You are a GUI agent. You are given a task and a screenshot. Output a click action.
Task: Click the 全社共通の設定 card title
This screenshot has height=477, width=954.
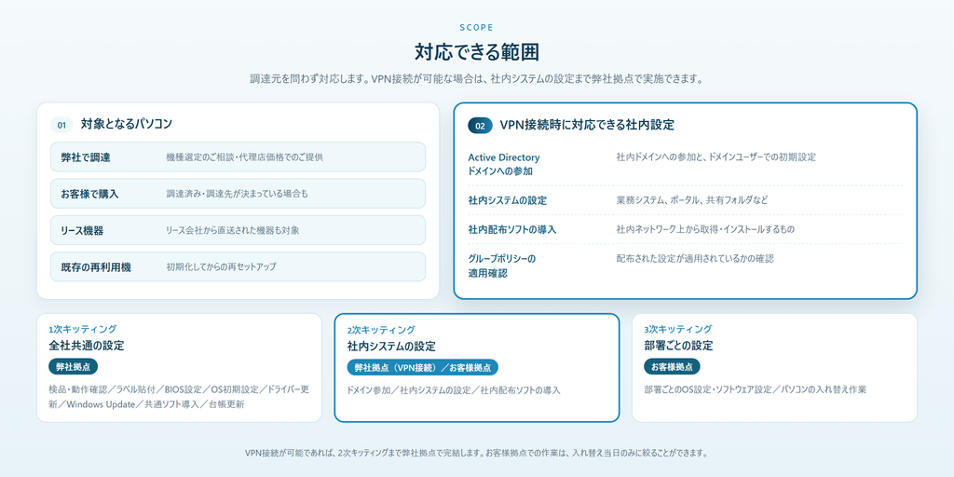pos(87,346)
